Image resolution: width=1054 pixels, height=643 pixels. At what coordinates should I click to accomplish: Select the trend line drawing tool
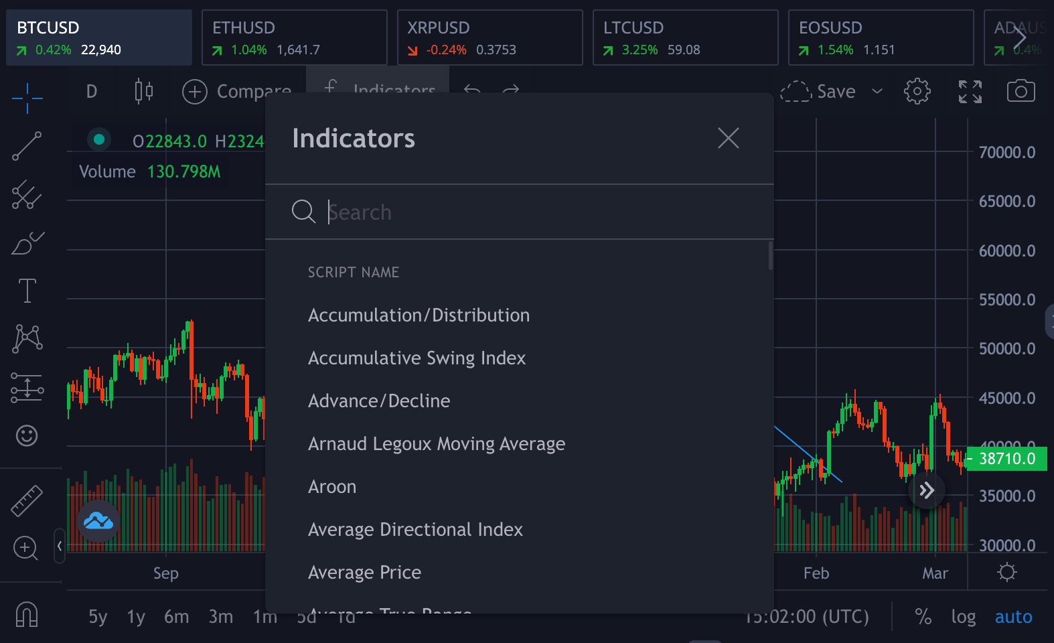coord(27,146)
